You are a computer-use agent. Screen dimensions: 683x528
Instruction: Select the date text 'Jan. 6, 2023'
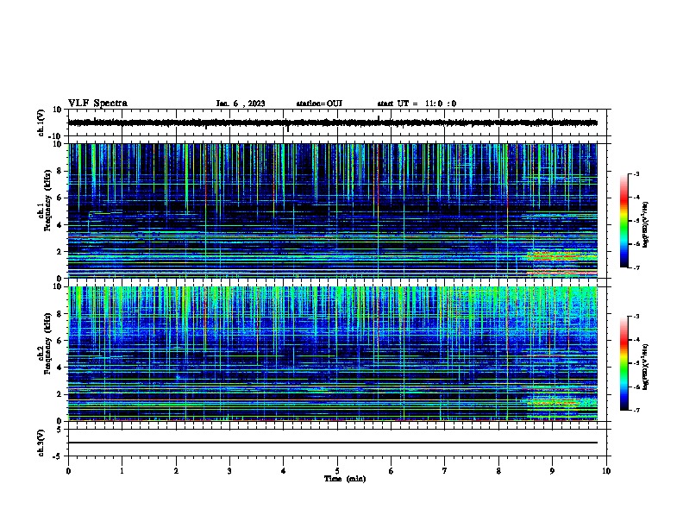(x=241, y=104)
